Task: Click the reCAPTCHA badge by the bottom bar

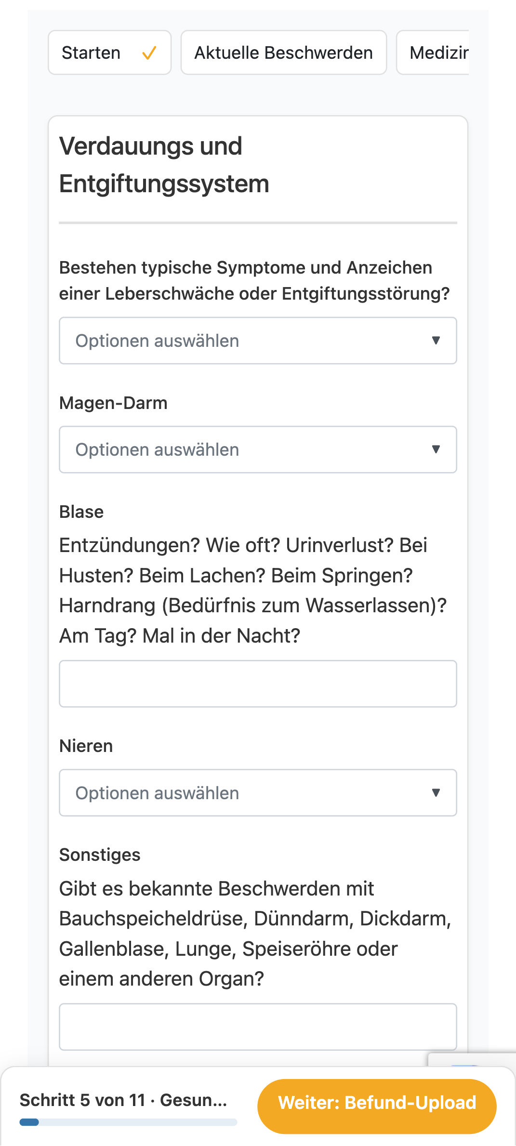Action: (x=472, y=1060)
